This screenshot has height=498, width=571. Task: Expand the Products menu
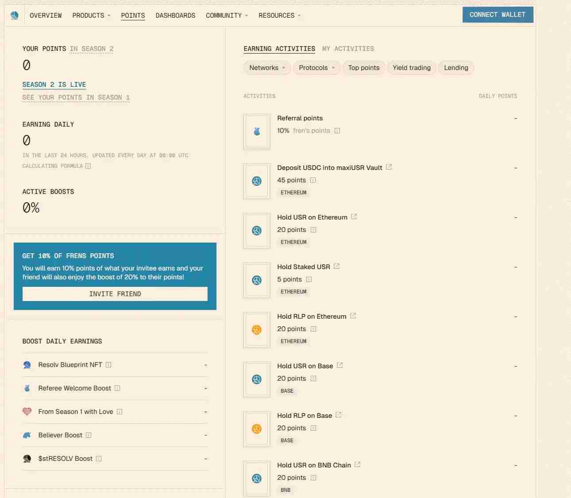(91, 15)
